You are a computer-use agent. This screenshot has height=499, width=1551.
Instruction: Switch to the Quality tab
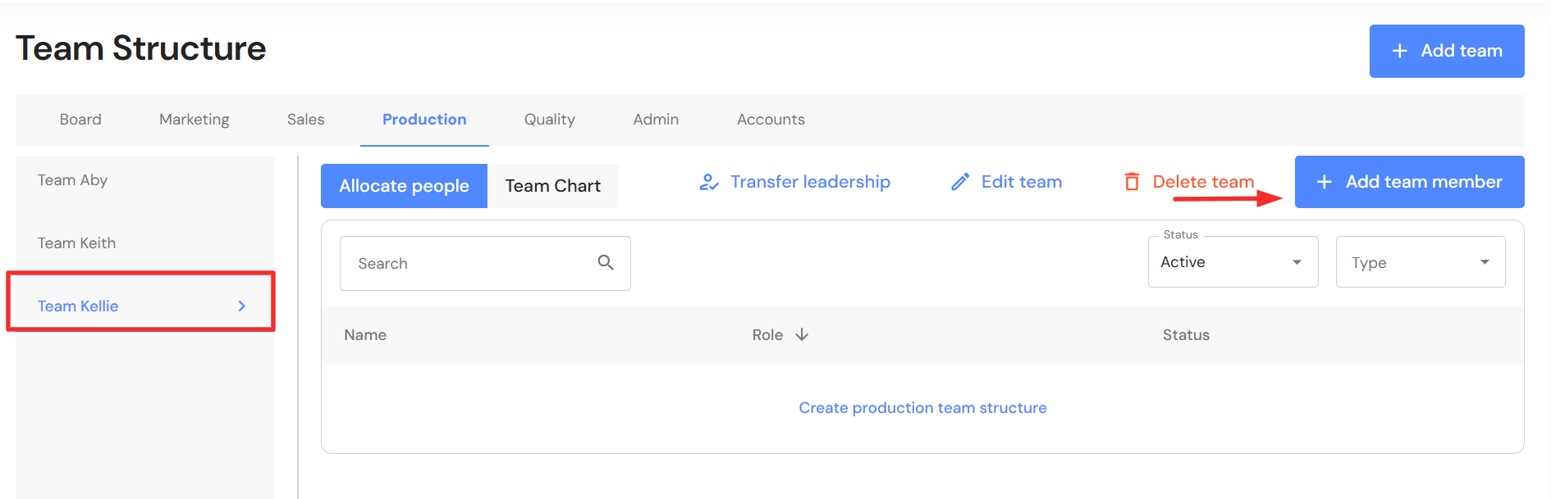[550, 120]
